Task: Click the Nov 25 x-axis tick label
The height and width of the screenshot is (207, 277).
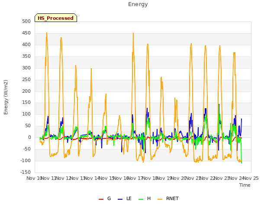Action: (251, 178)
